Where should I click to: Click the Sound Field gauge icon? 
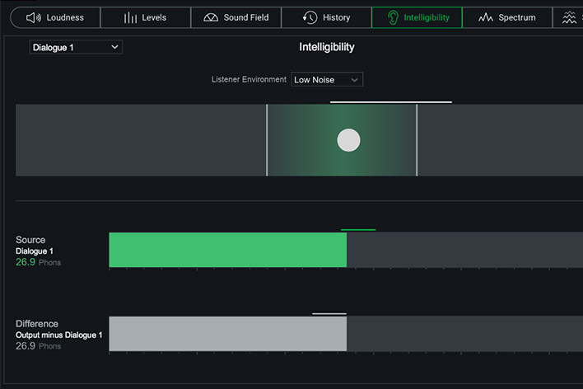pos(211,17)
